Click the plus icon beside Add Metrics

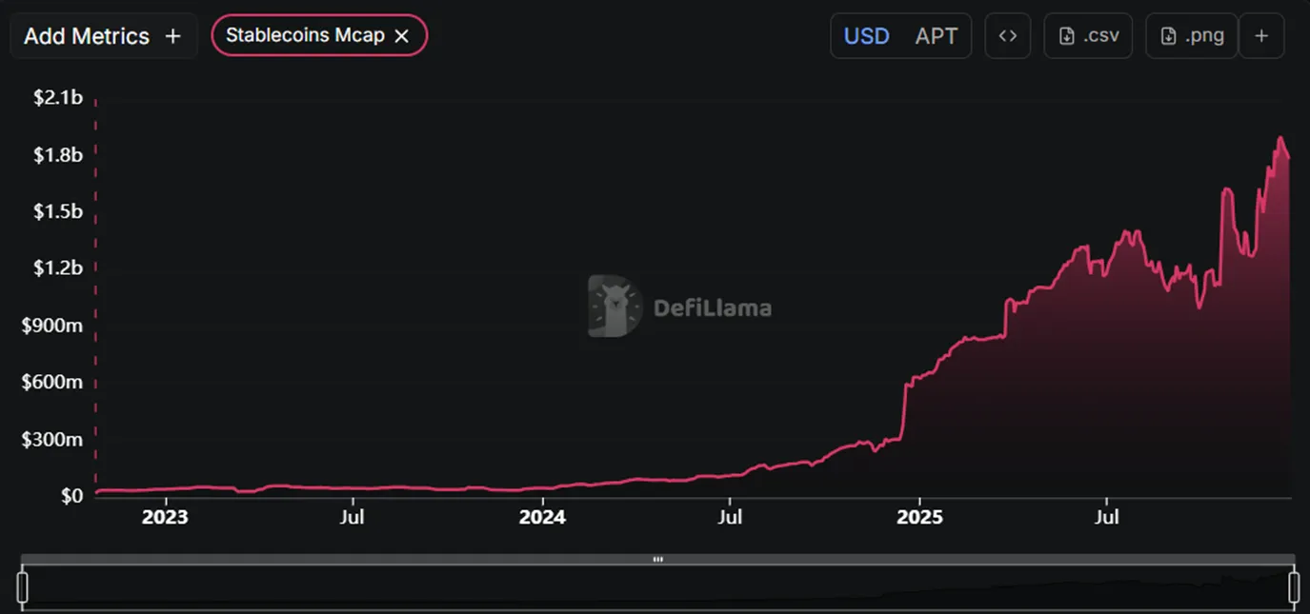coord(172,36)
